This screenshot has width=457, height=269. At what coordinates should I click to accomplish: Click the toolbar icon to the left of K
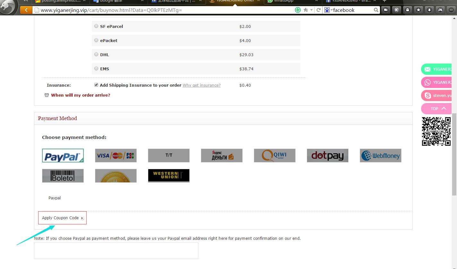[386, 10]
